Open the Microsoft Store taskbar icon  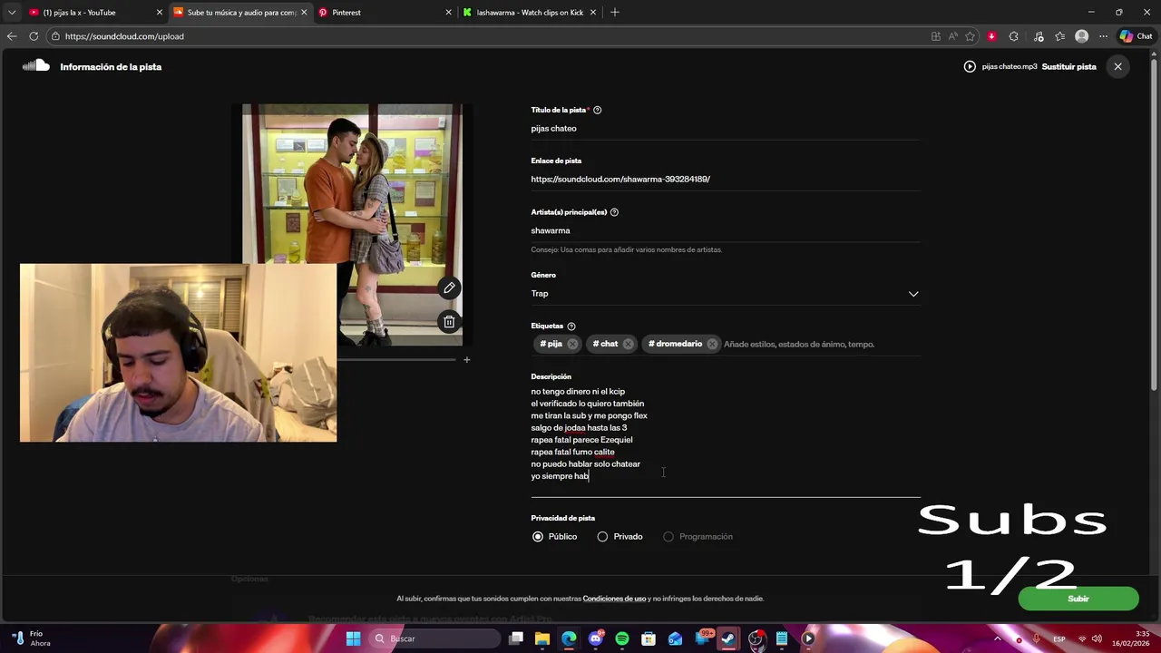pyautogui.click(x=649, y=638)
